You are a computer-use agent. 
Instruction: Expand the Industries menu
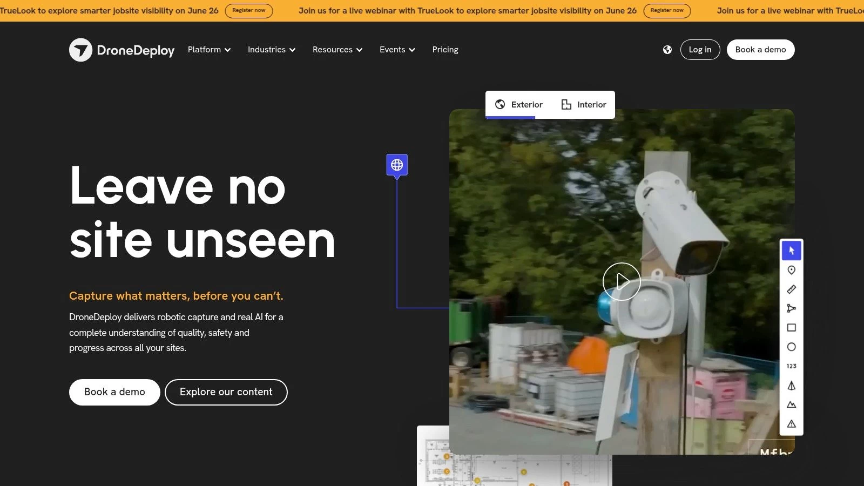pos(272,50)
